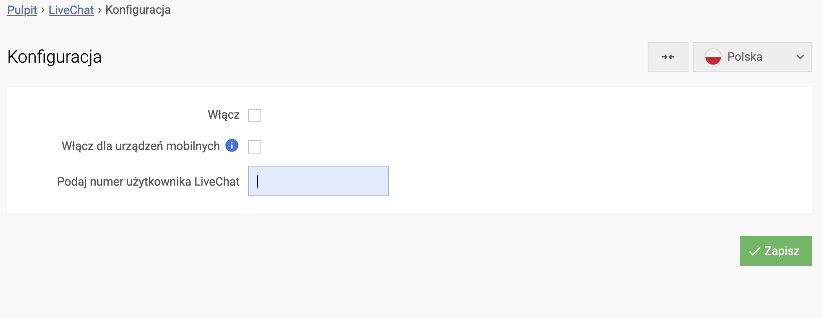
Task: Go to Pulpit via breadcrumb
Action: click(x=22, y=10)
